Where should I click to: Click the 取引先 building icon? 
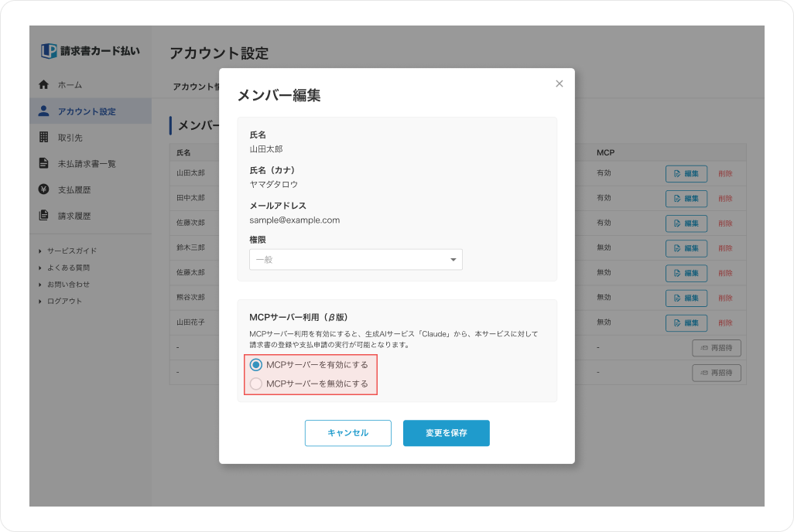(43, 137)
